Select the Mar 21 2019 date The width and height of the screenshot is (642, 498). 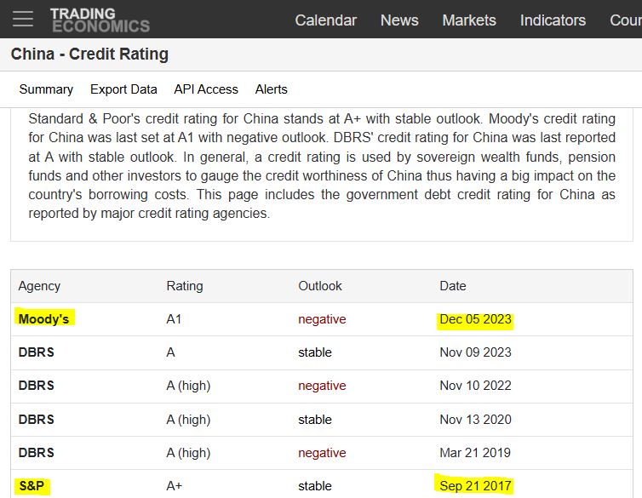coord(475,453)
